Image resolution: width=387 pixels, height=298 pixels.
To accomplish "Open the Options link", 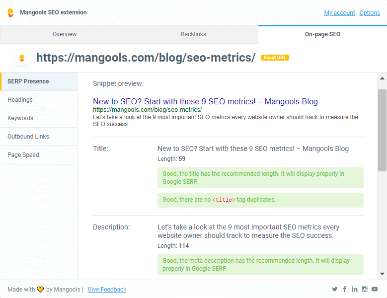I will 370,13.
